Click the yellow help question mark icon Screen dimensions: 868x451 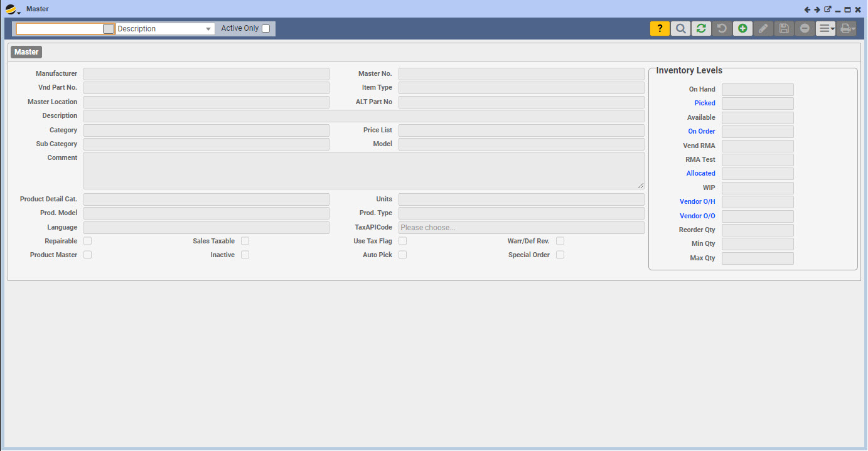(660, 28)
